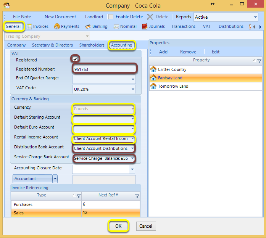Image resolution: width=266 pixels, height=238 pixels.
Task: Click the house icon beside Critter Country
Action: [153, 69]
